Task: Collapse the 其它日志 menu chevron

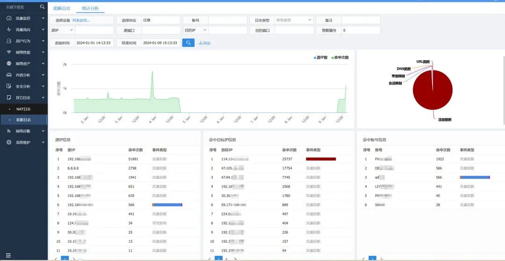Action: (x=43, y=98)
